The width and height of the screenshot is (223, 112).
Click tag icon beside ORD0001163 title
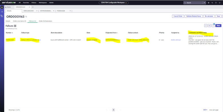click(x=26, y=17)
